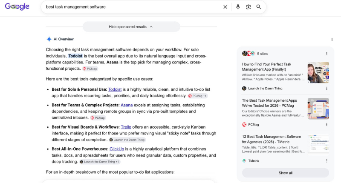This screenshot has height=183, width=341.
Task: Click Launch the Damn Thing favicon in panel
Action: tap(244, 89)
